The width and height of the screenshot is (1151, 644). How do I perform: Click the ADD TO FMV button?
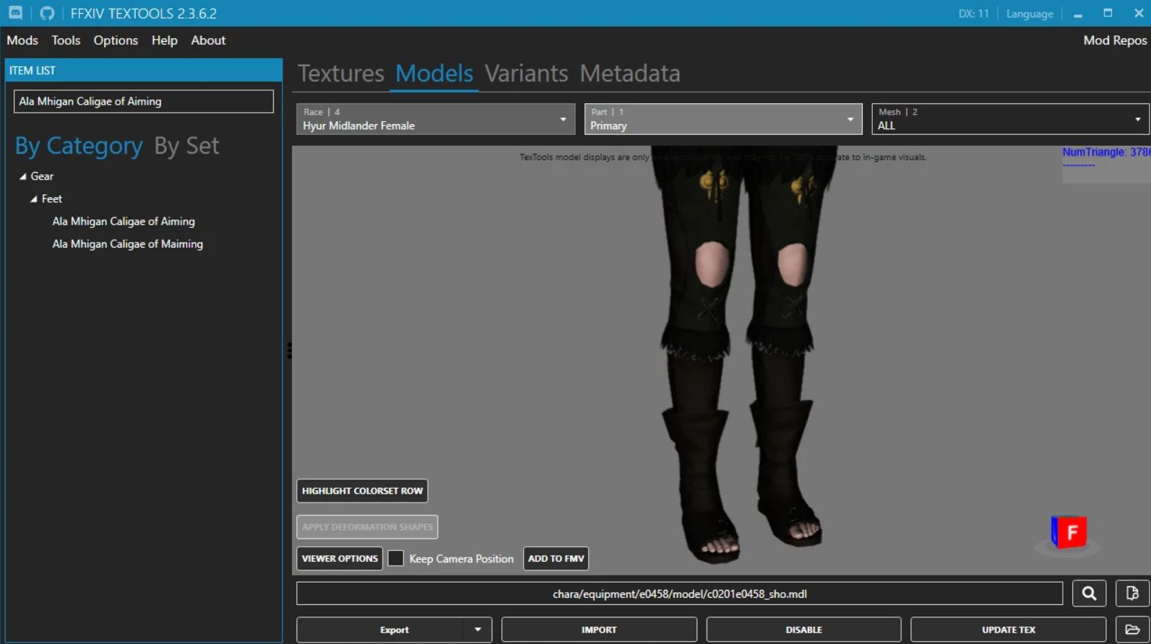tap(556, 558)
